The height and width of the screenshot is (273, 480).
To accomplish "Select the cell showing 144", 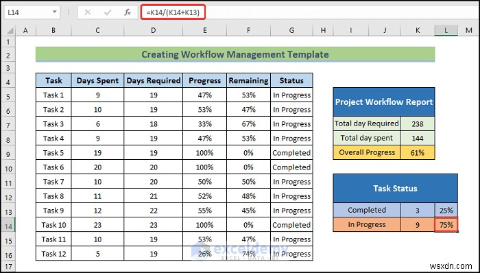I will 417,138.
